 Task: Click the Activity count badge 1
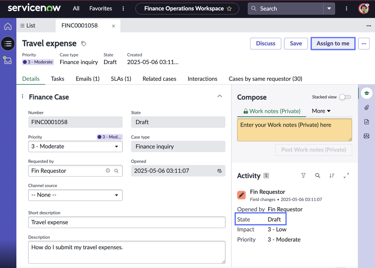pos(266,175)
